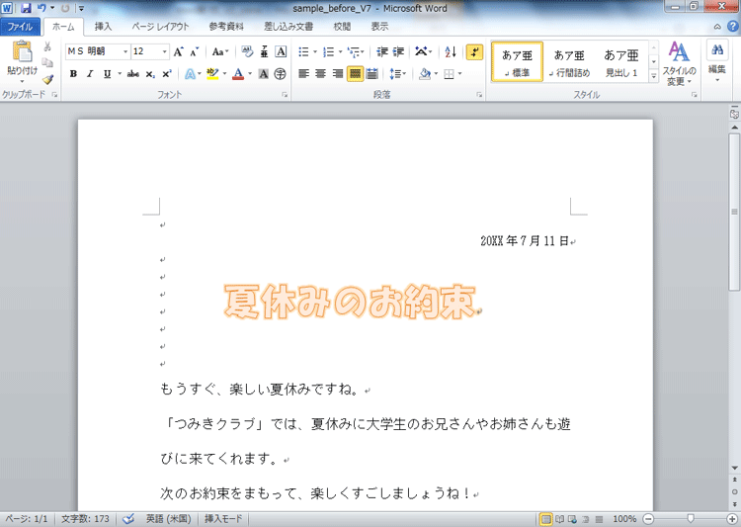Image resolution: width=741 pixels, height=527 pixels.
Task: Switch to the ページレイアウト tab
Action: [160, 27]
